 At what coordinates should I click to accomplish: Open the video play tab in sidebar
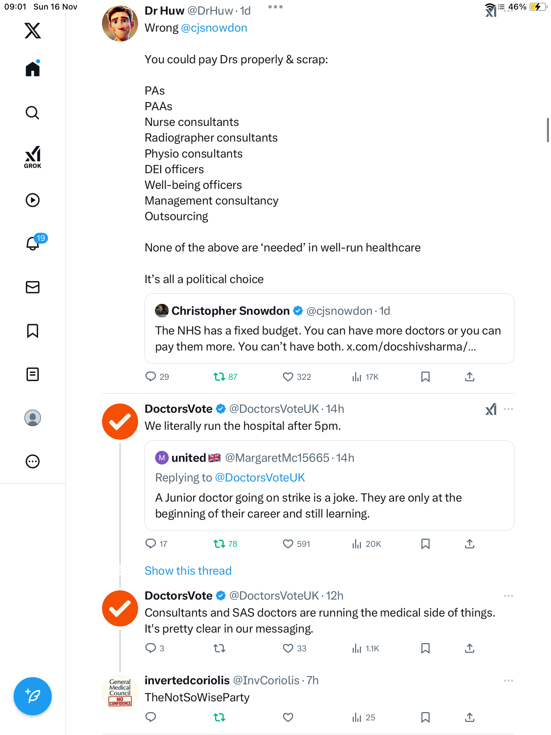coord(33,200)
